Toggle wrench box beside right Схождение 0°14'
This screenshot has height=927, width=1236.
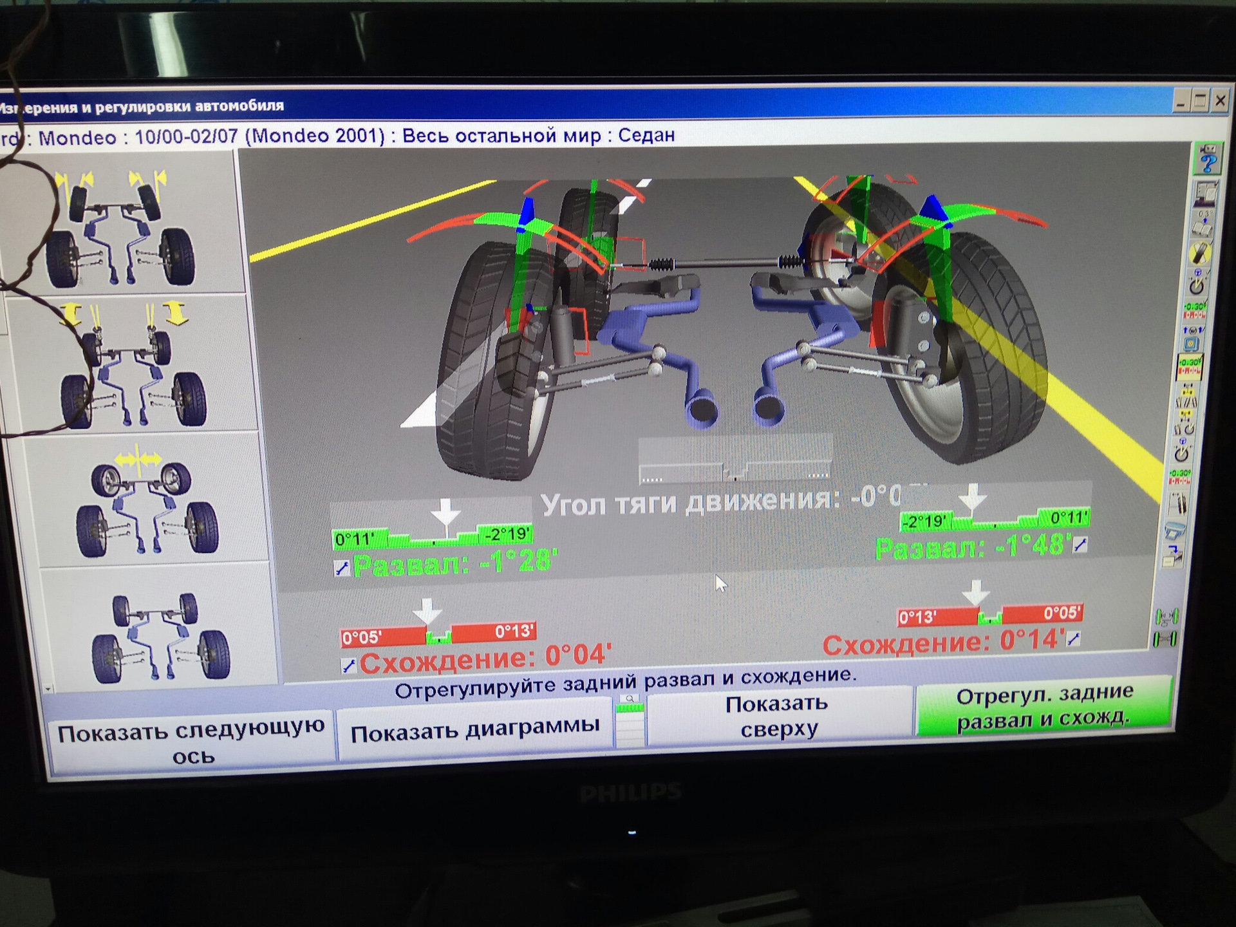coord(1073,639)
